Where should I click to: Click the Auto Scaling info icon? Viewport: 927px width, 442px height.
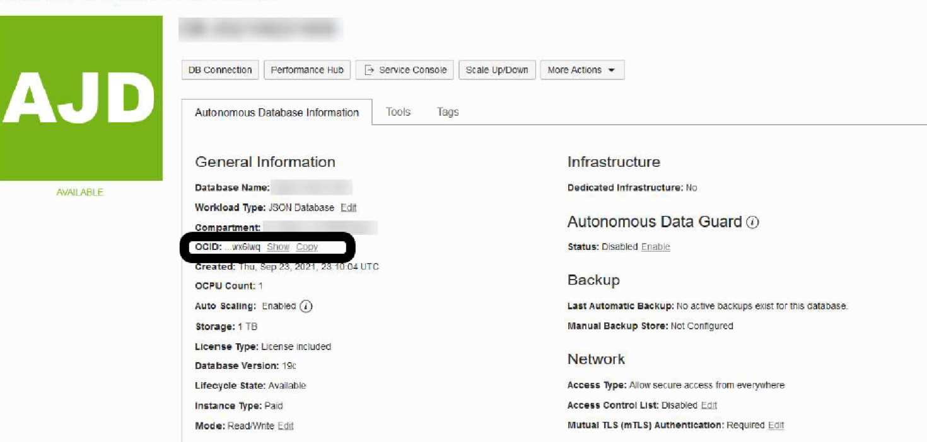(x=306, y=307)
